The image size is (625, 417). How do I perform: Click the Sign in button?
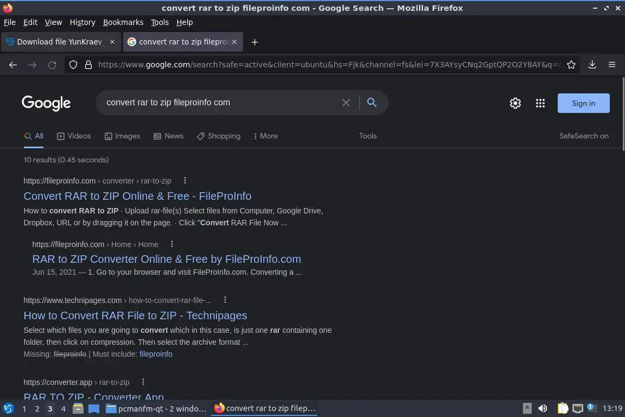pyautogui.click(x=583, y=103)
